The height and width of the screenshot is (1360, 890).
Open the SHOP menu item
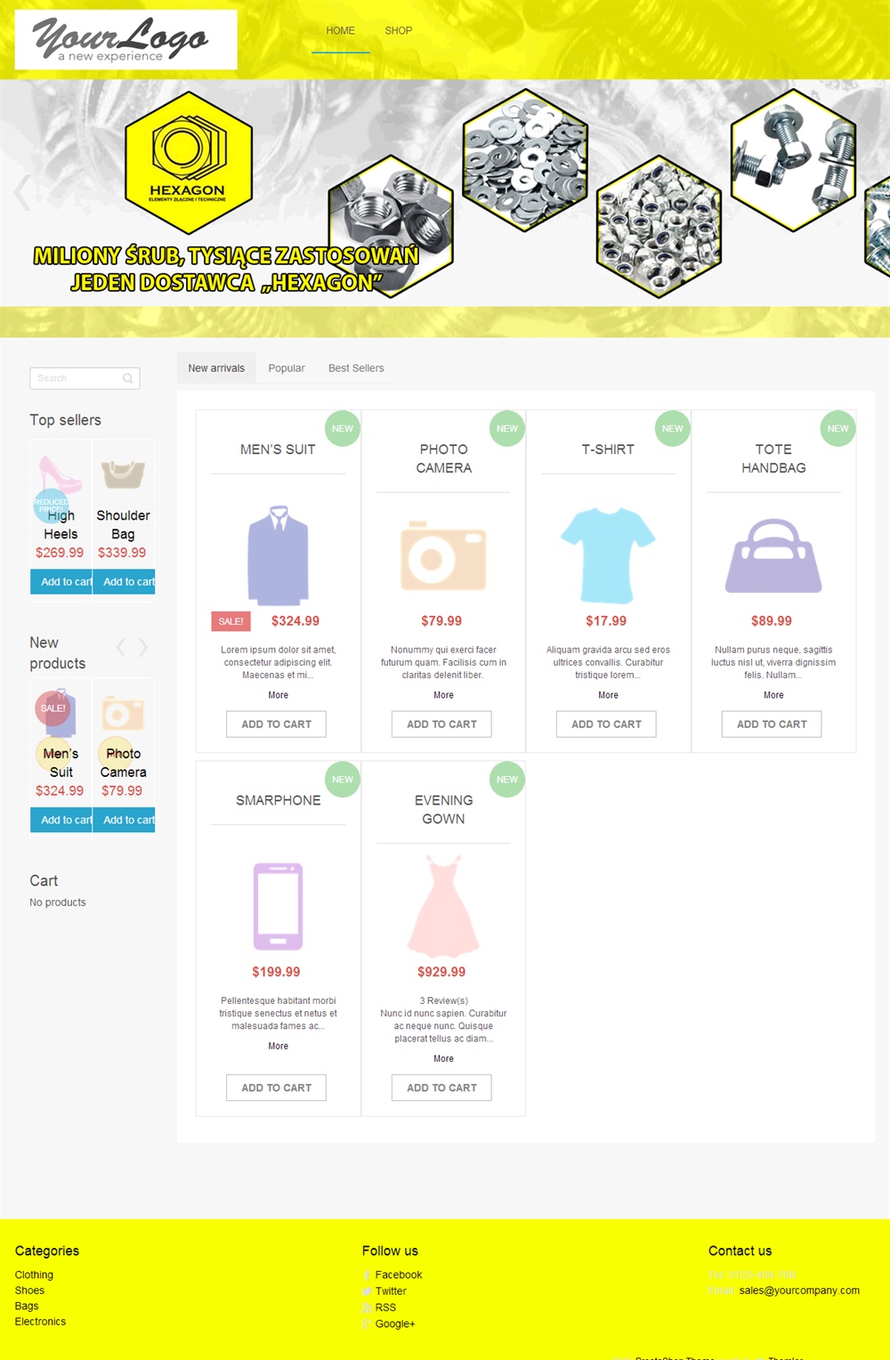point(399,30)
